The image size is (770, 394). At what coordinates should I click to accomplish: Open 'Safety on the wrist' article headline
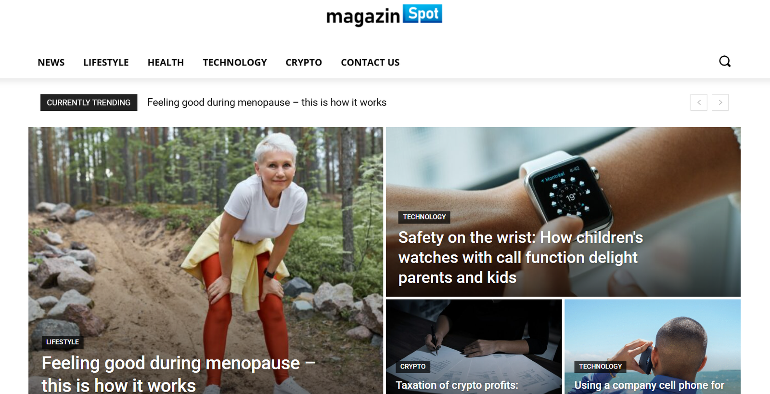click(521, 258)
